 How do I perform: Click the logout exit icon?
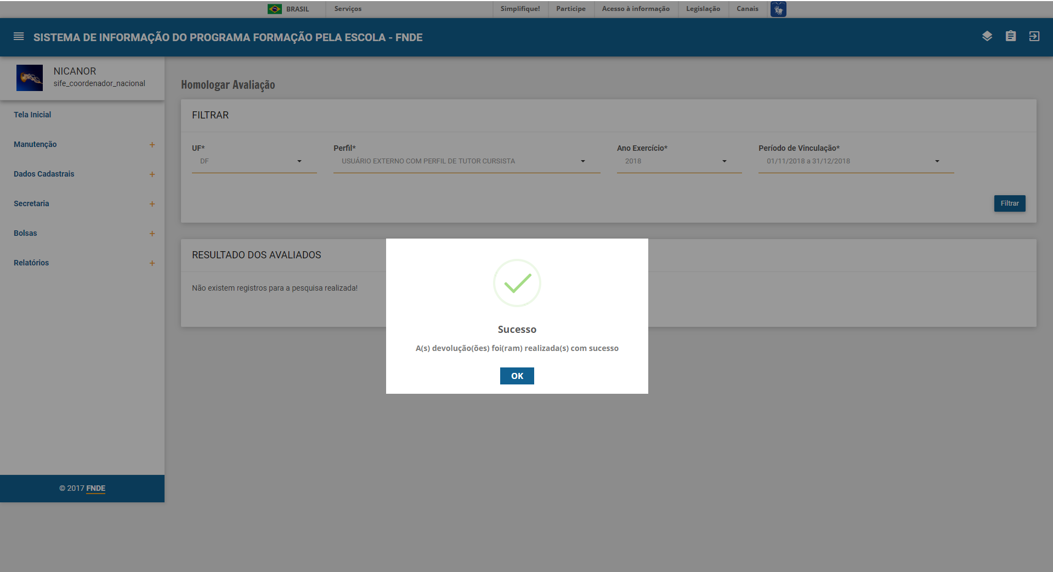(x=1034, y=36)
